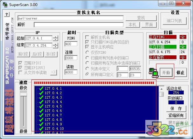This screenshot has height=139, width=193.
Task: Click the 解析 resolve input field
Action: (x=79, y=25)
